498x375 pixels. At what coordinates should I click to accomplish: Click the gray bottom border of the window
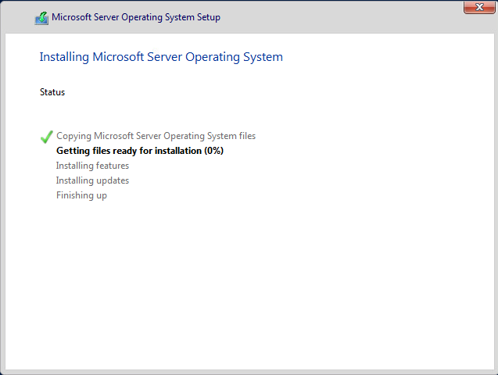pyautogui.click(x=249, y=372)
